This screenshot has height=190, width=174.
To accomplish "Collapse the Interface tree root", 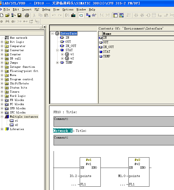I will [53, 33].
